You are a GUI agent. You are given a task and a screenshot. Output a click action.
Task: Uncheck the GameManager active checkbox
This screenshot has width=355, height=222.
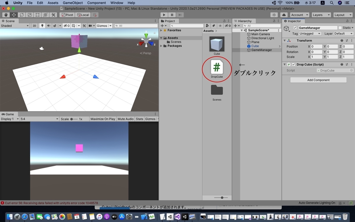[x=295, y=28]
